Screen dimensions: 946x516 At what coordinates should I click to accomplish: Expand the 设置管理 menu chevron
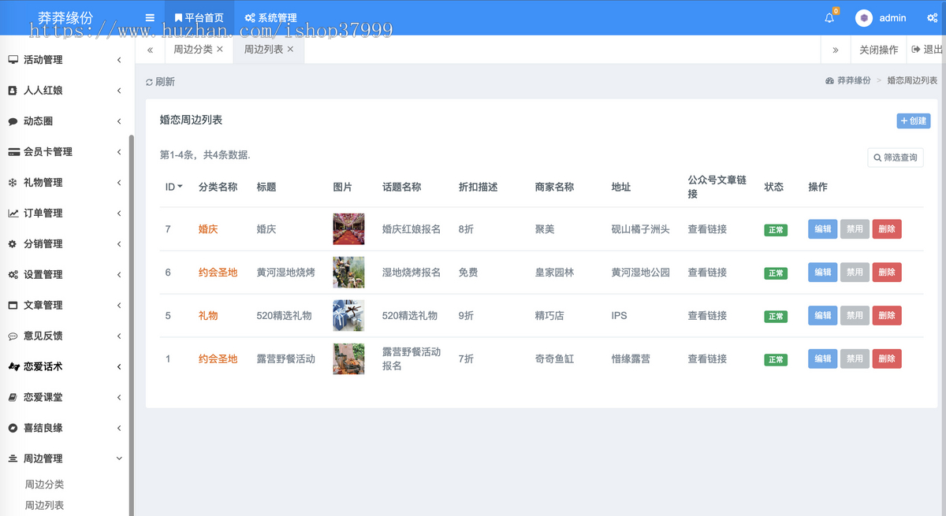click(x=119, y=275)
